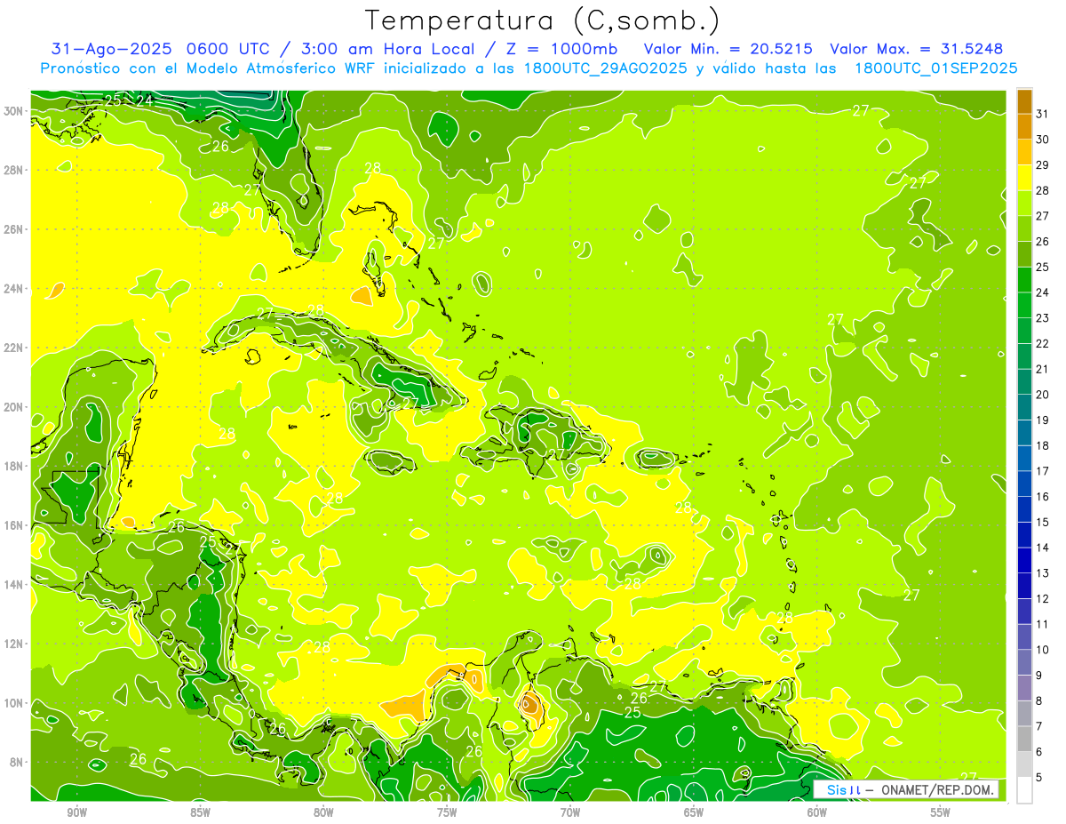Screen dimensions: 1066x824
Task: Click the '70W' longitude axis label
Action: (x=570, y=812)
